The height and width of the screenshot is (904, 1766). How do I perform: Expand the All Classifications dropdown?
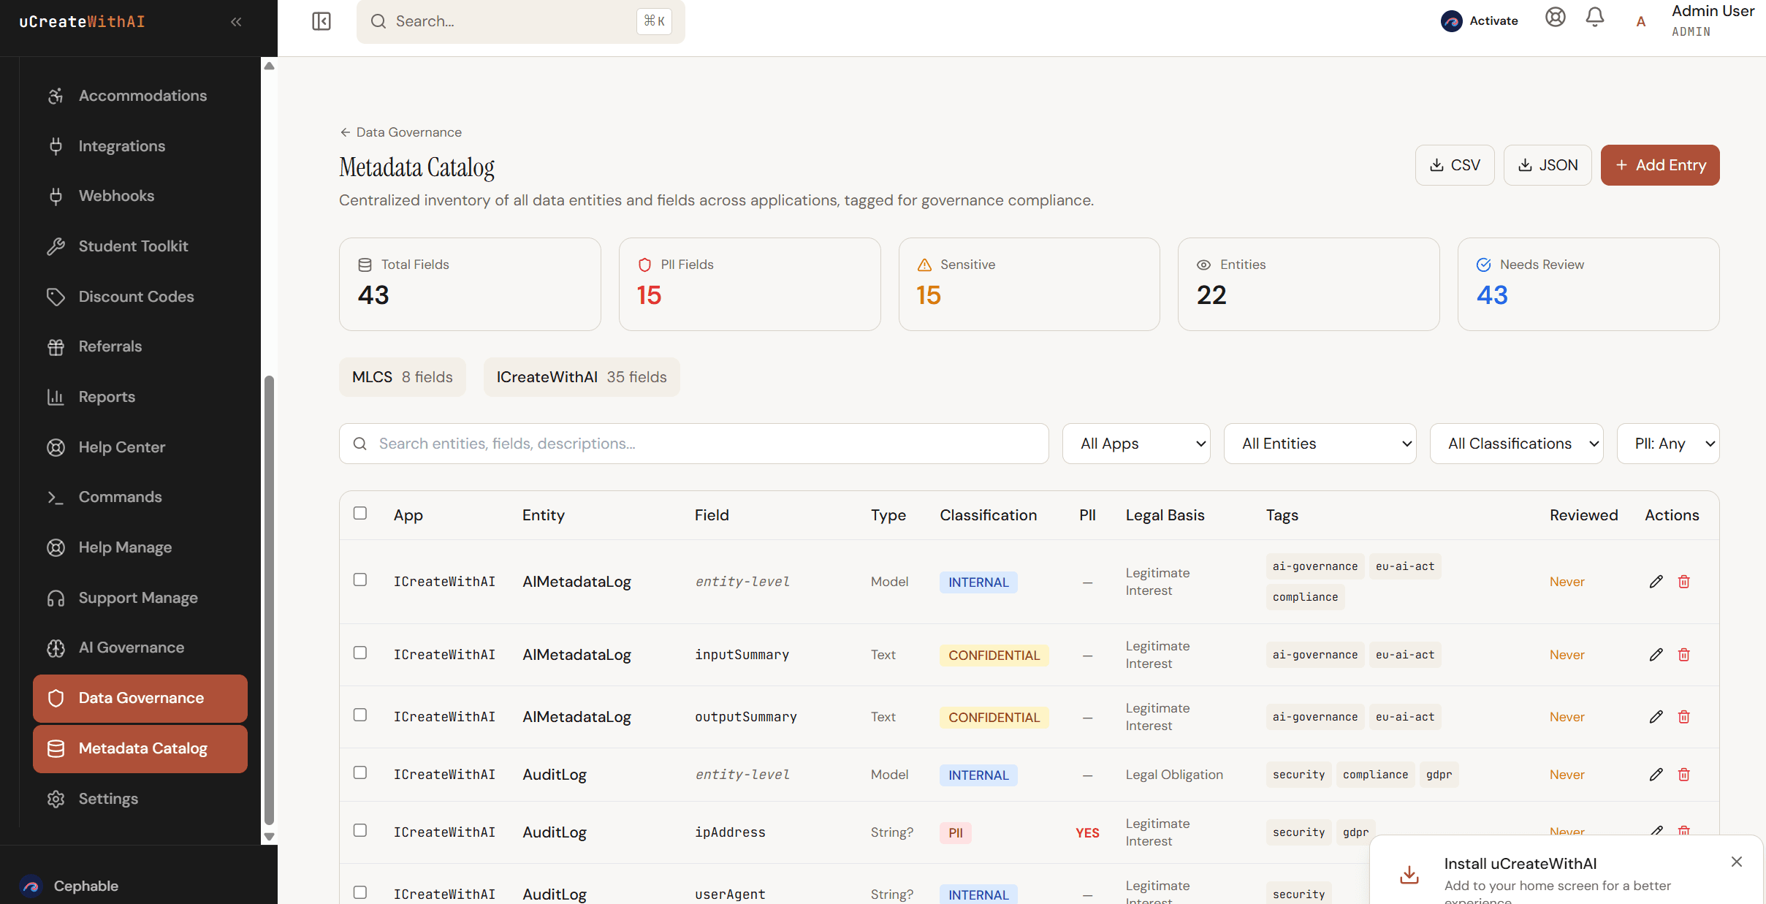(1516, 444)
